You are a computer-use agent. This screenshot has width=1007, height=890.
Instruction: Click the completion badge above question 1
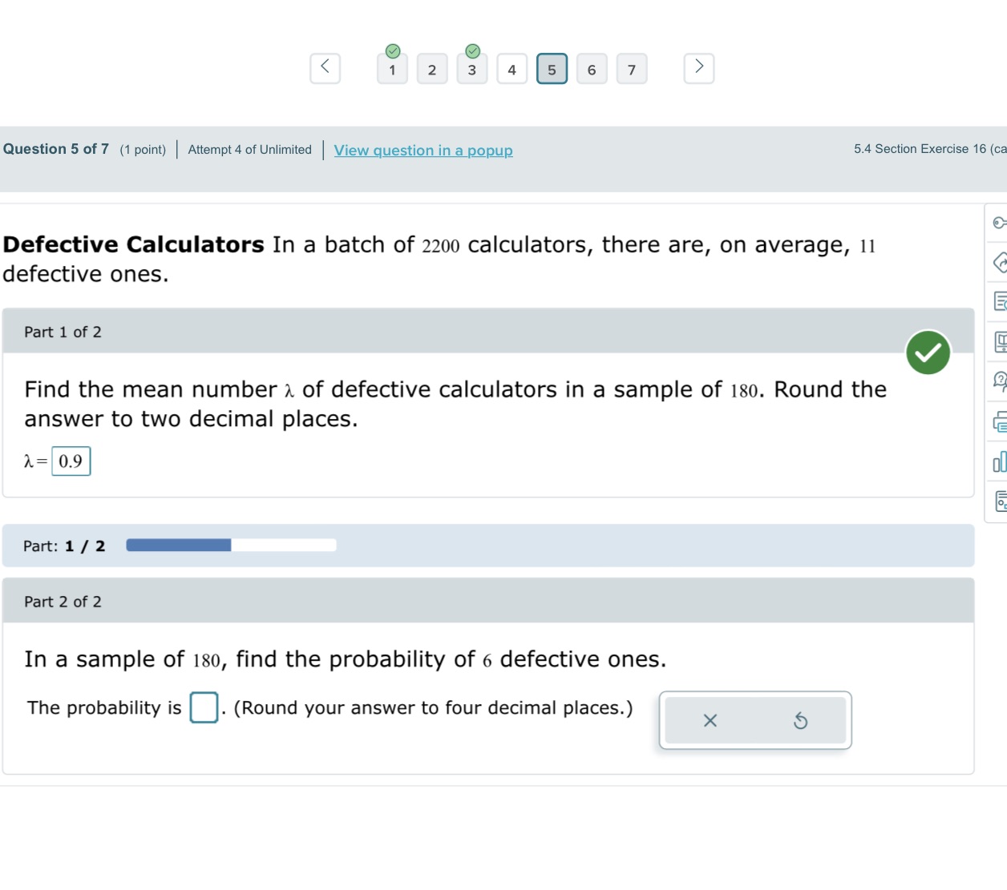click(392, 50)
